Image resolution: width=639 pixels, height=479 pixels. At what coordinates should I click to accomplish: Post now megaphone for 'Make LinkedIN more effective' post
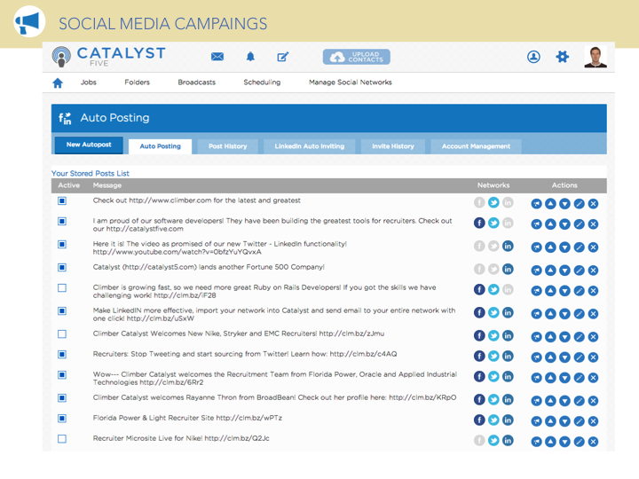pos(536,314)
